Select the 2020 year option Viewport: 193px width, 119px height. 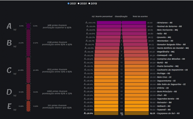[82, 3]
